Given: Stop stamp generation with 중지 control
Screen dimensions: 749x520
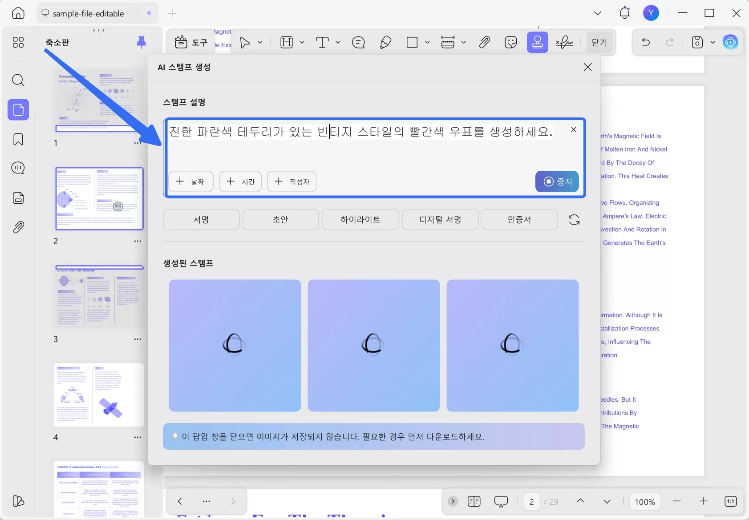Looking at the screenshot, I should point(557,181).
